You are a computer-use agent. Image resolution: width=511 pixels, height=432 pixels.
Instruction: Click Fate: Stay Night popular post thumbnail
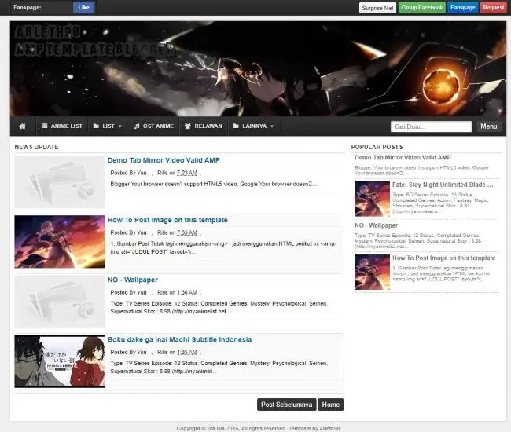[x=372, y=199]
